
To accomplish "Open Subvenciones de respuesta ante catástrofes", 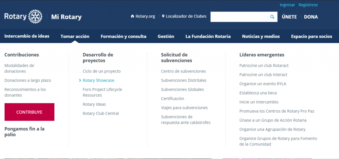I will click(186, 120).
